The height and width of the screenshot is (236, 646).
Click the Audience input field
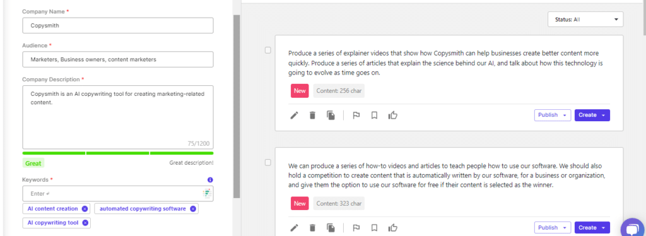pos(118,59)
